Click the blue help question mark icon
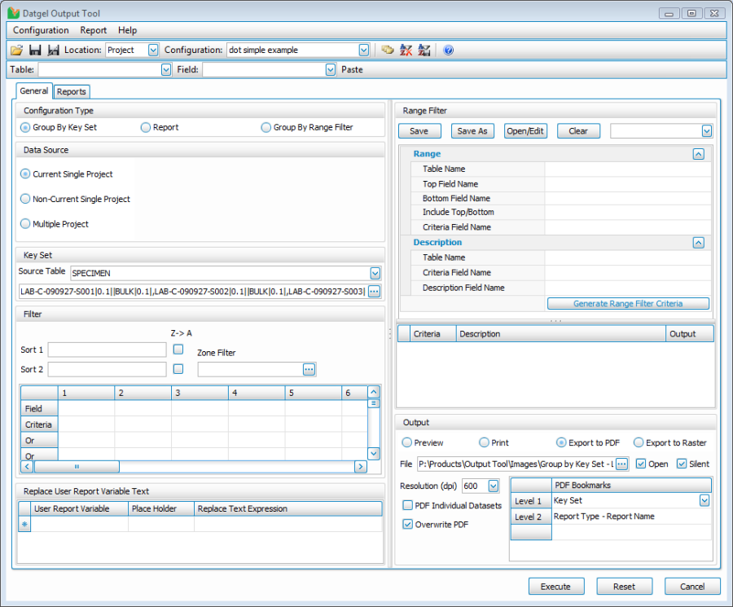733x607 pixels. click(x=448, y=50)
